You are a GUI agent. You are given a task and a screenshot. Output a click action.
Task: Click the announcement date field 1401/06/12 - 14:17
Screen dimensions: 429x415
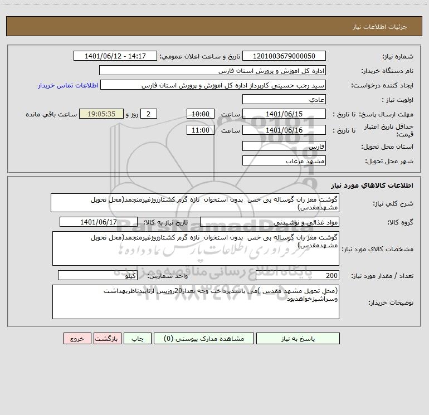click(x=115, y=56)
